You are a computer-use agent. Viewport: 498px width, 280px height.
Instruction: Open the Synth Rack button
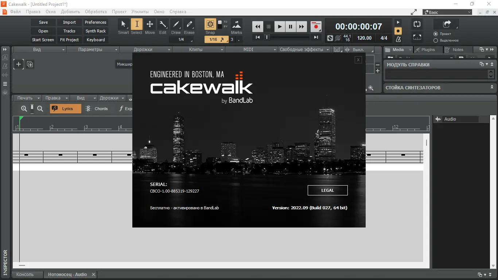[x=96, y=31]
